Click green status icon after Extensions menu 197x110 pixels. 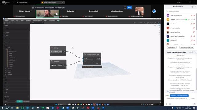[x=59, y=20]
